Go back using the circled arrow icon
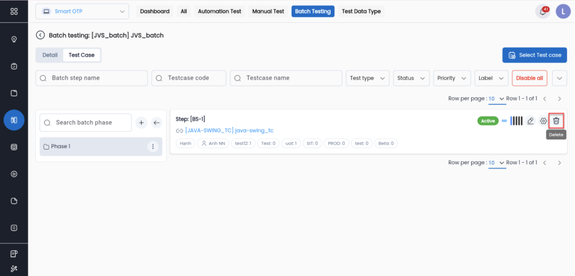The height and width of the screenshot is (276, 575). click(x=41, y=35)
